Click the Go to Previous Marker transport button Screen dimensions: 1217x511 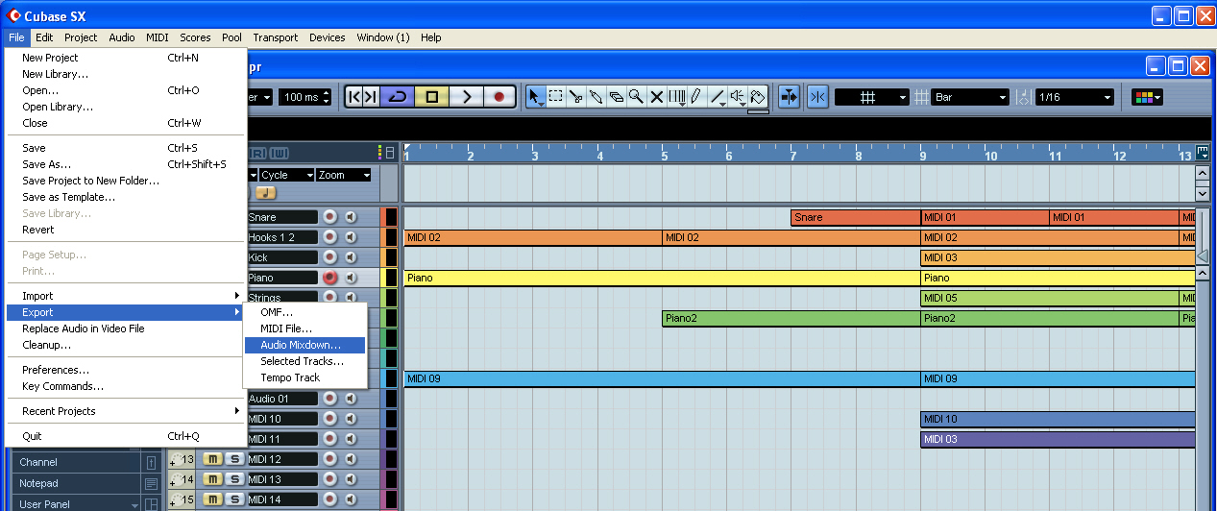353,97
